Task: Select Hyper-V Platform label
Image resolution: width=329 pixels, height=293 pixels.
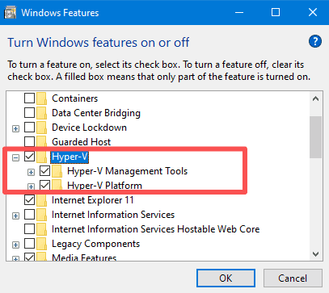Action: click(x=104, y=186)
